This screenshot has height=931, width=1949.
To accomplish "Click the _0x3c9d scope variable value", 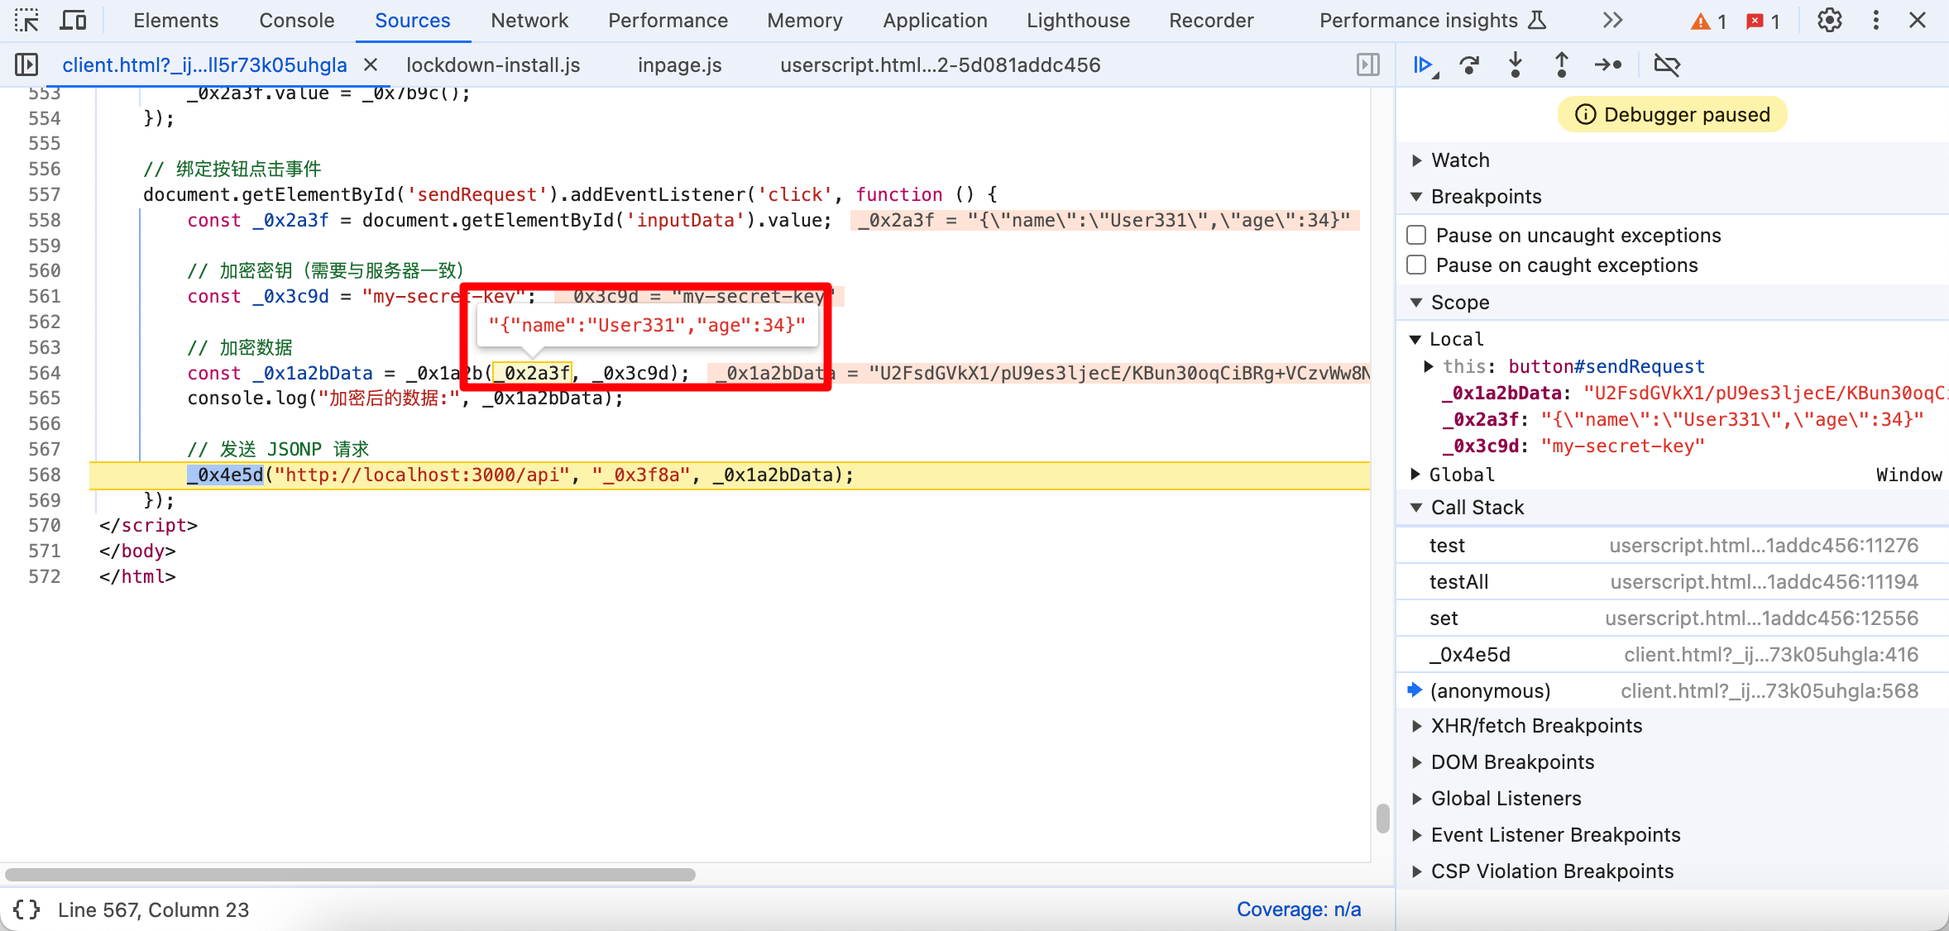I will tap(1622, 446).
